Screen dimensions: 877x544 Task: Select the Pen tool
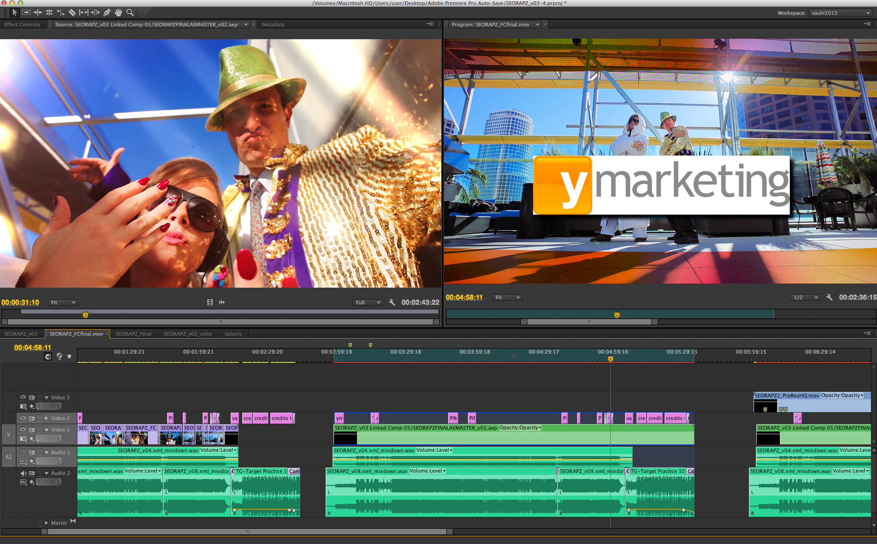(x=107, y=12)
